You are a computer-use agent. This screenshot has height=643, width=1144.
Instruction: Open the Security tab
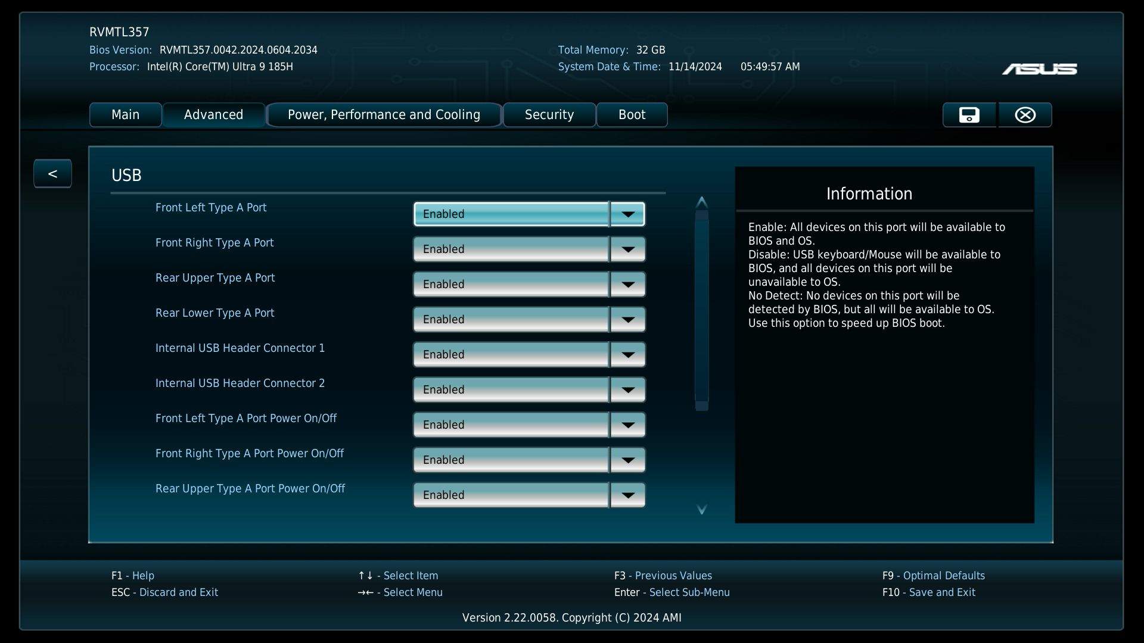tap(549, 115)
